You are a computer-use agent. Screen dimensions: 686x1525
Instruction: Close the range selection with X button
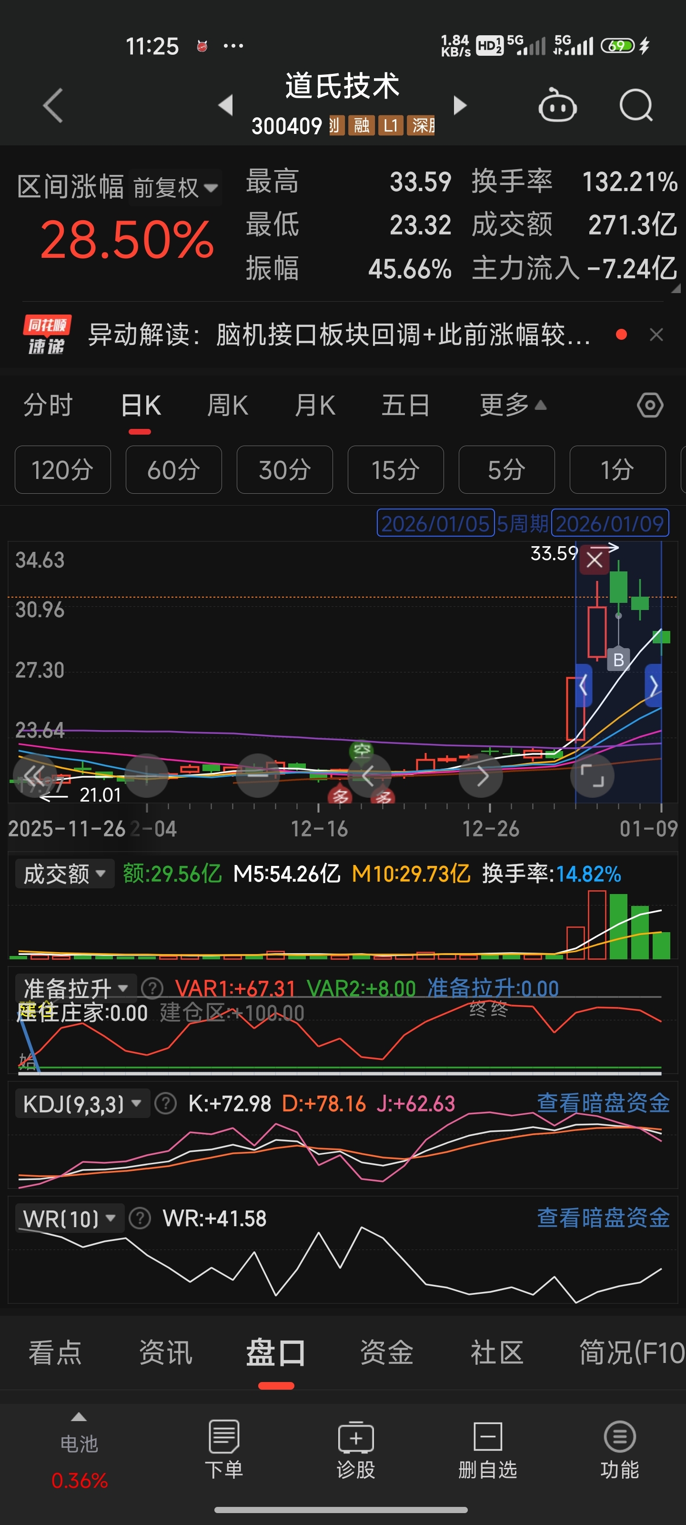coord(594,559)
